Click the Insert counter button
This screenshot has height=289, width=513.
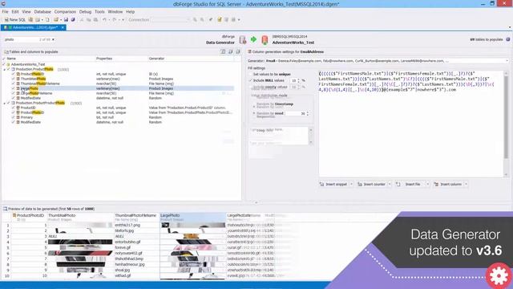(x=371, y=184)
